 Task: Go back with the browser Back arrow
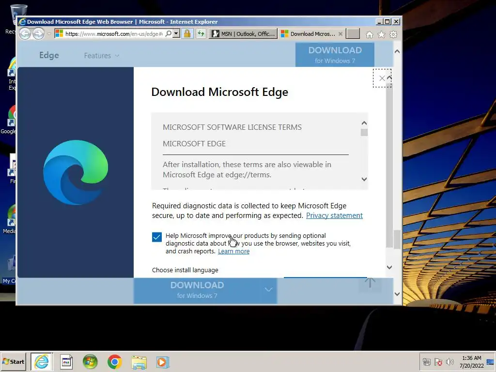pyautogui.click(x=25, y=34)
